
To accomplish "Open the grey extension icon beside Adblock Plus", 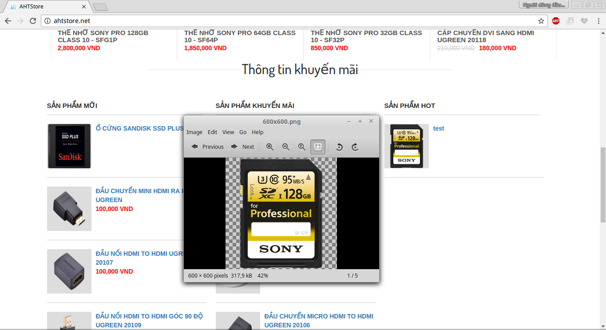I will (570, 21).
